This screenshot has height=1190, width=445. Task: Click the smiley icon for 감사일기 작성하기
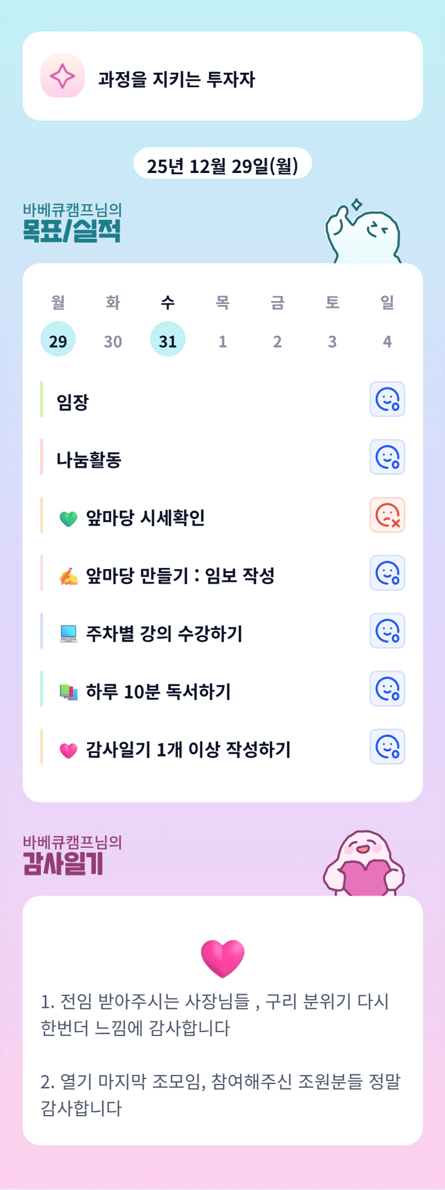(387, 746)
